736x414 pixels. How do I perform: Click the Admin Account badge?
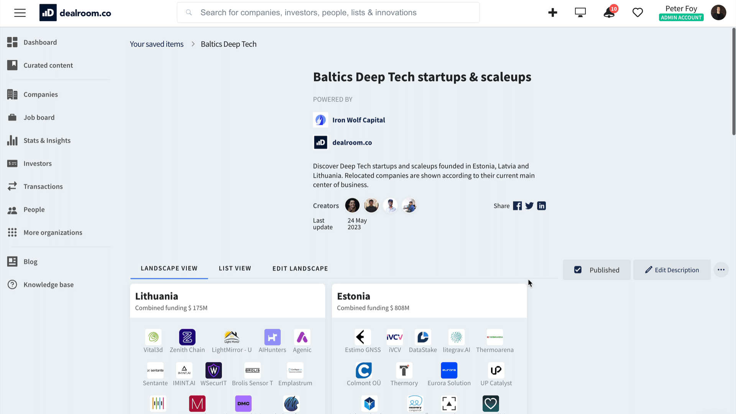pyautogui.click(x=681, y=18)
